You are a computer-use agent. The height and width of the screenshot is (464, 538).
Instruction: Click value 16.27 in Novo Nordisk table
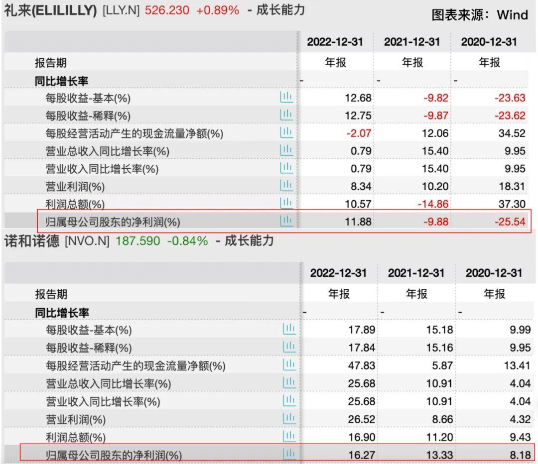(362, 455)
